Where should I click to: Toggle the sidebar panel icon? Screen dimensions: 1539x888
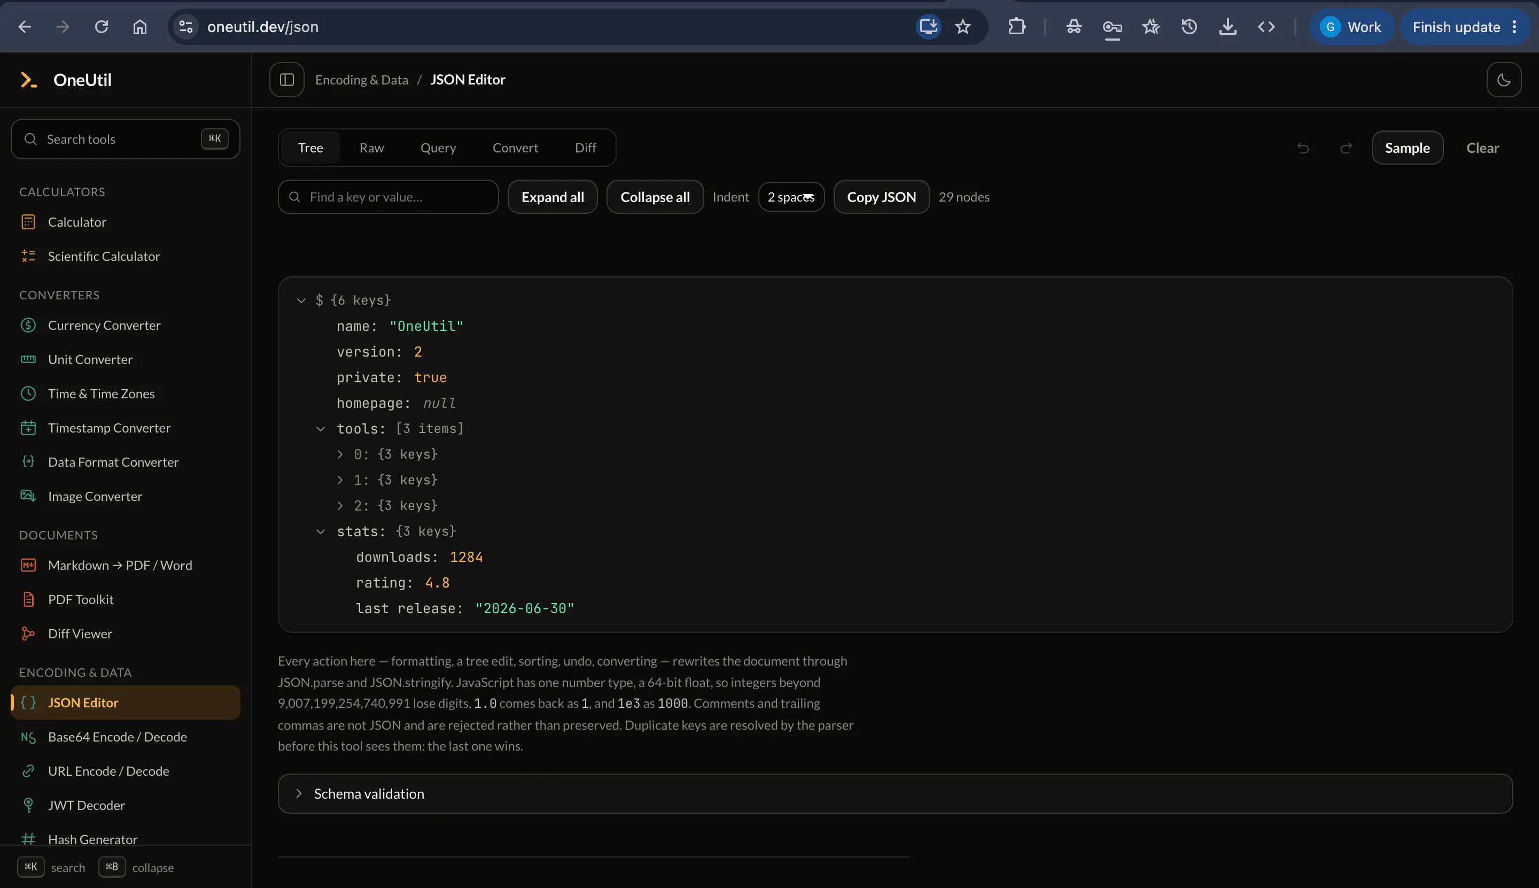coord(287,80)
